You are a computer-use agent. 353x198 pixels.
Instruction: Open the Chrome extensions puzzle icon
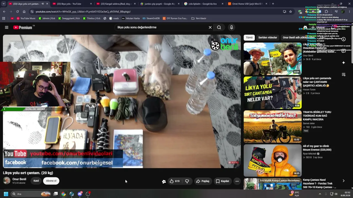point(326,12)
